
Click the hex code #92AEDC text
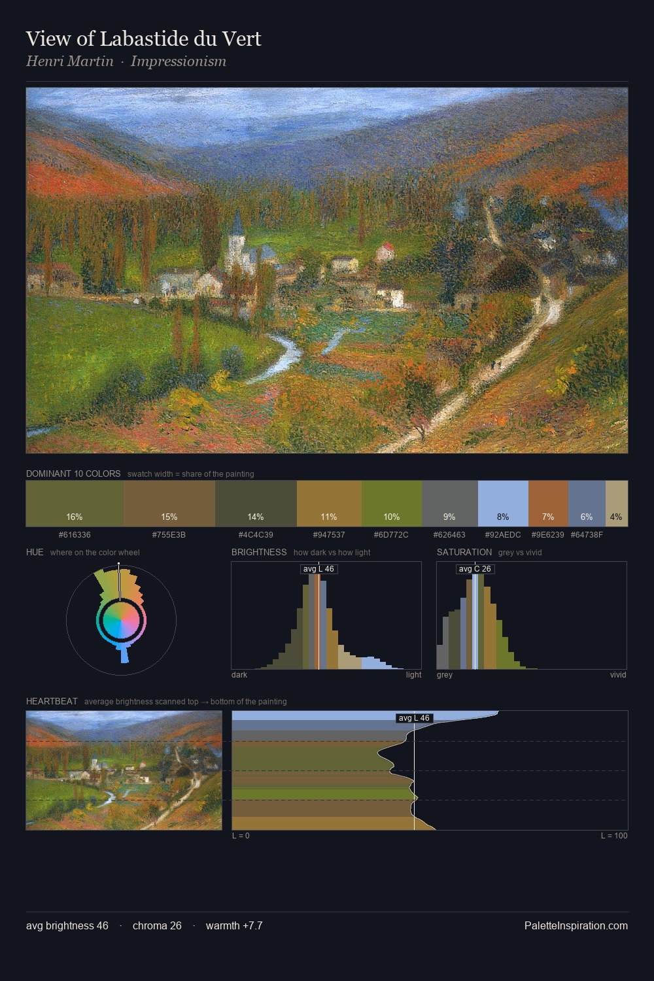[503, 534]
